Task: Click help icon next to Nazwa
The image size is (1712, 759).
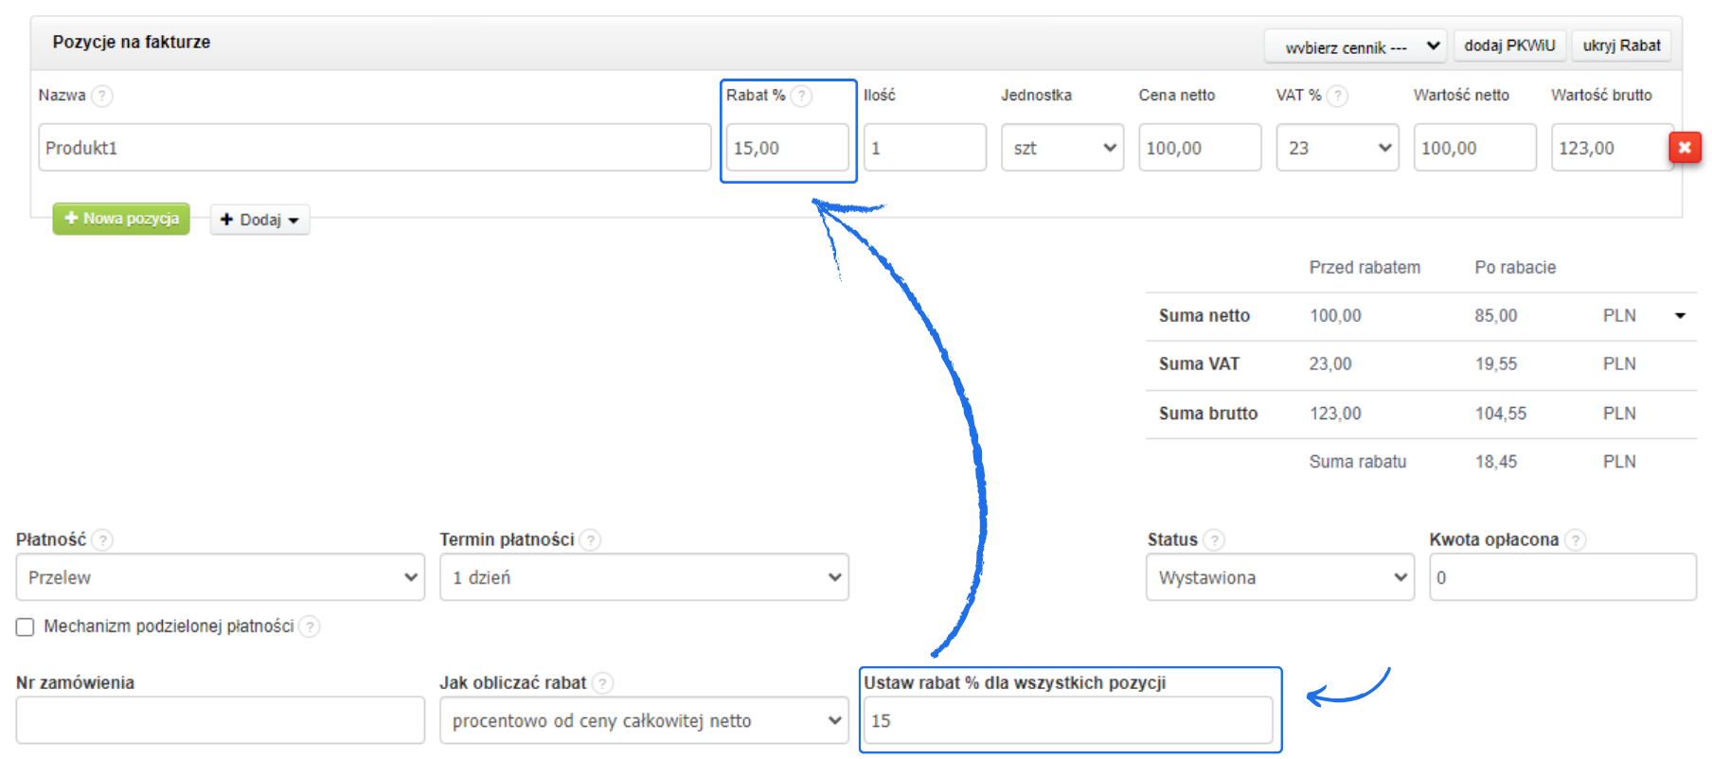Action: tap(102, 96)
